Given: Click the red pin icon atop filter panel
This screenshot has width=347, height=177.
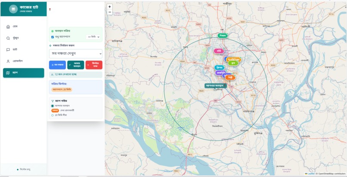Looking at the screenshot, I should (x=50, y=9).
